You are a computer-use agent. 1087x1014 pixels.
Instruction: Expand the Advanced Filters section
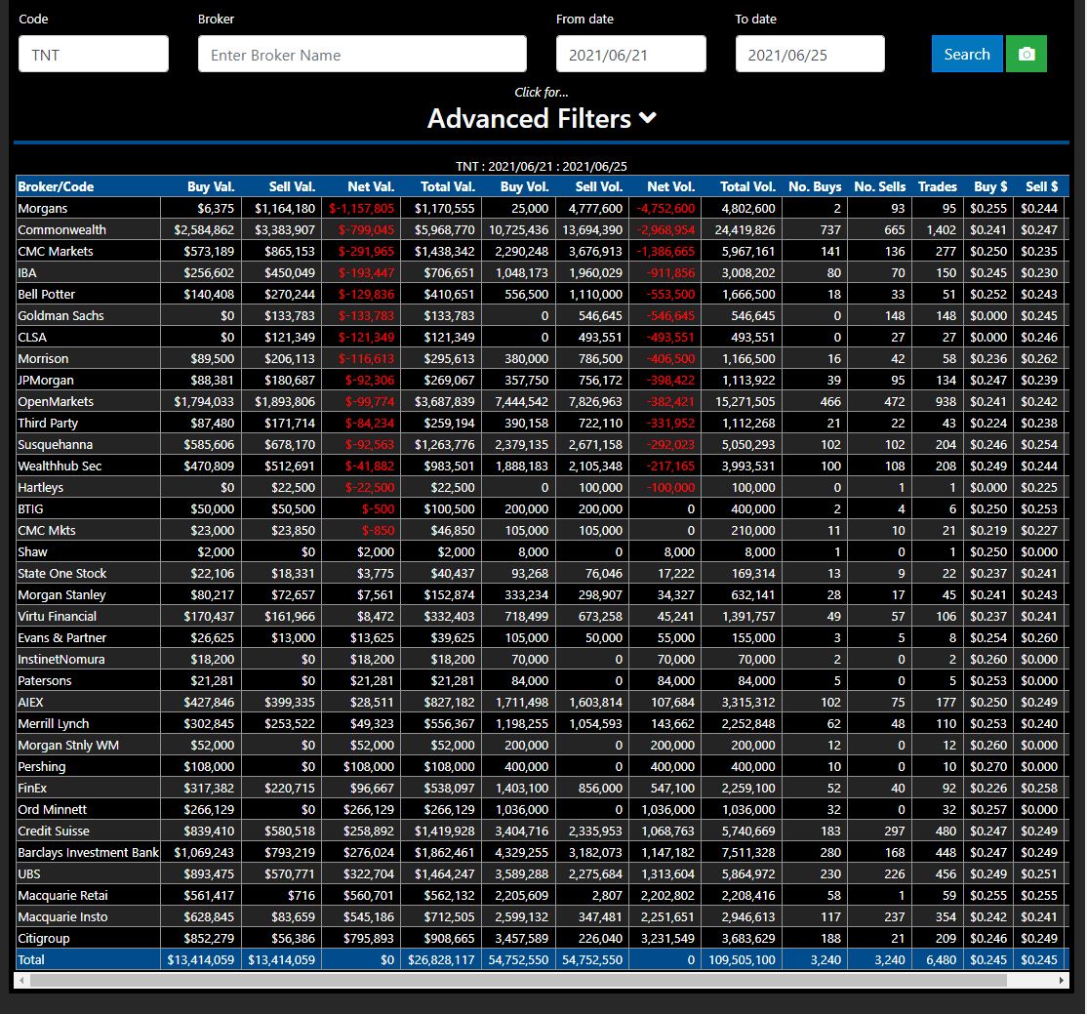pos(542,119)
